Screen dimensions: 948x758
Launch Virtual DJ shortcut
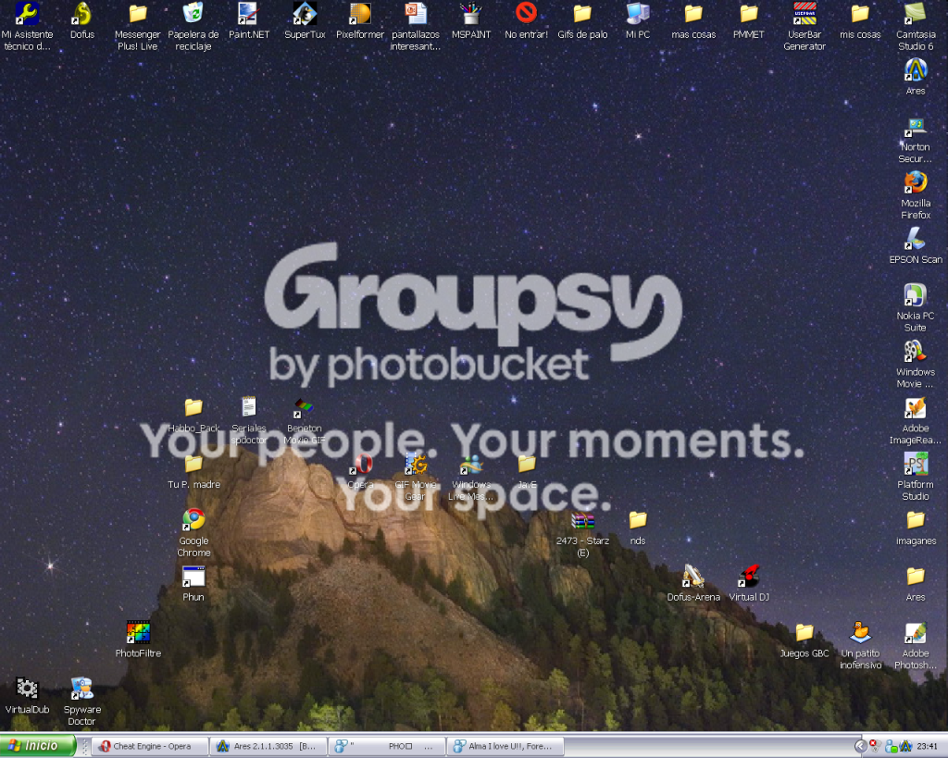tap(749, 584)
